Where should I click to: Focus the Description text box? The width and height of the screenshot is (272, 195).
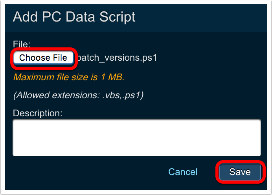tap(136, 137)
